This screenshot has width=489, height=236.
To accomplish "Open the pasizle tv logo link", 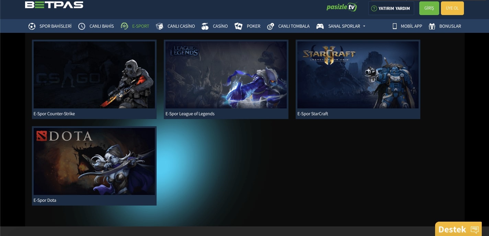I will click(x=342, y=7).
